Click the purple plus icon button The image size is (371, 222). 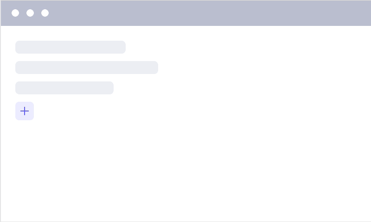[x=25, y=111]
